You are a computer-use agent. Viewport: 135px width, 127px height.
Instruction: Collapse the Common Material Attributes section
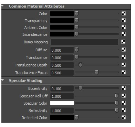click(3, 6)
